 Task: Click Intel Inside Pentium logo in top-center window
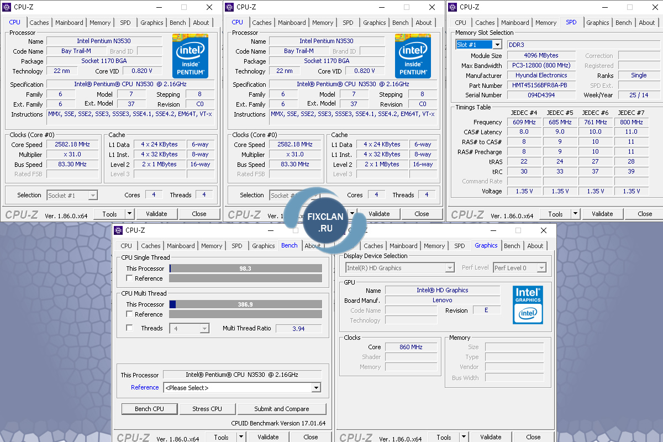(413, 56)
